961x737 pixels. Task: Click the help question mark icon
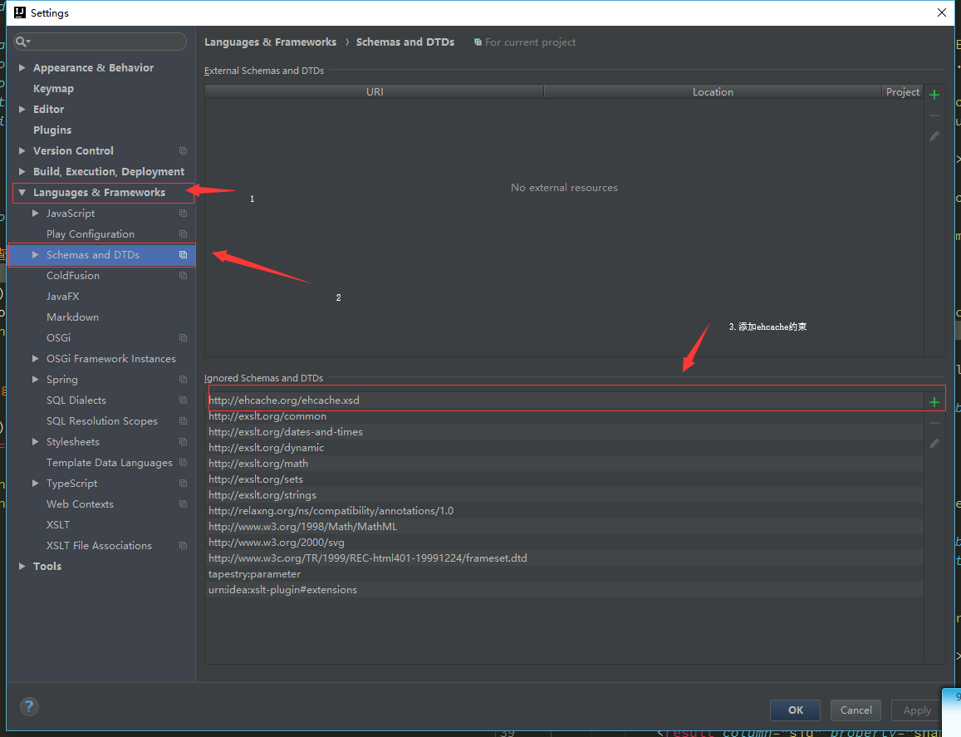[x=29, y=707]
